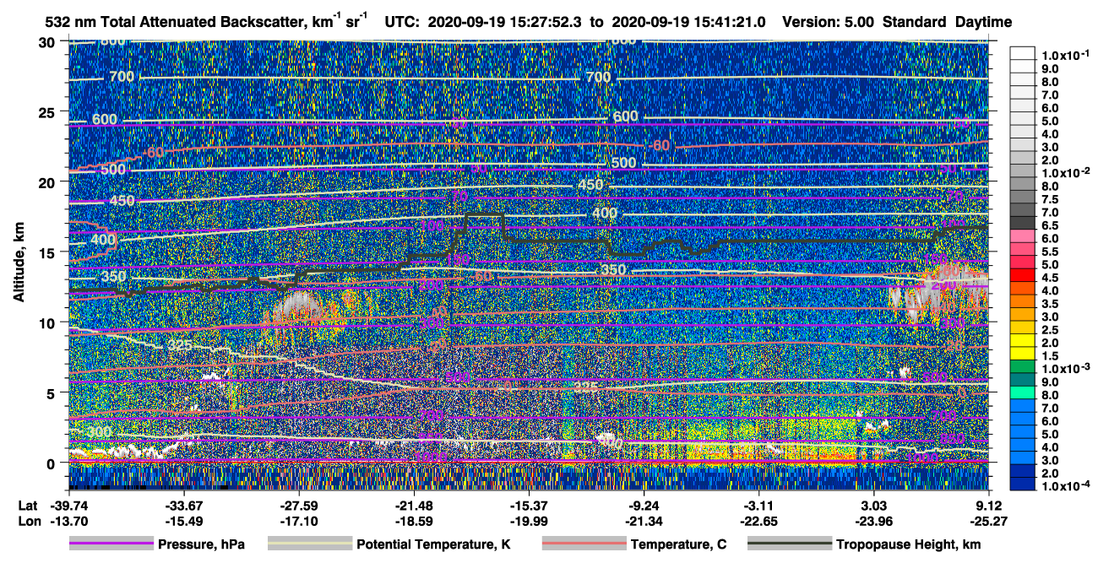
Task: Click the Temperature legend line sample
Action: pyautogui.click(x=584, y=544)
